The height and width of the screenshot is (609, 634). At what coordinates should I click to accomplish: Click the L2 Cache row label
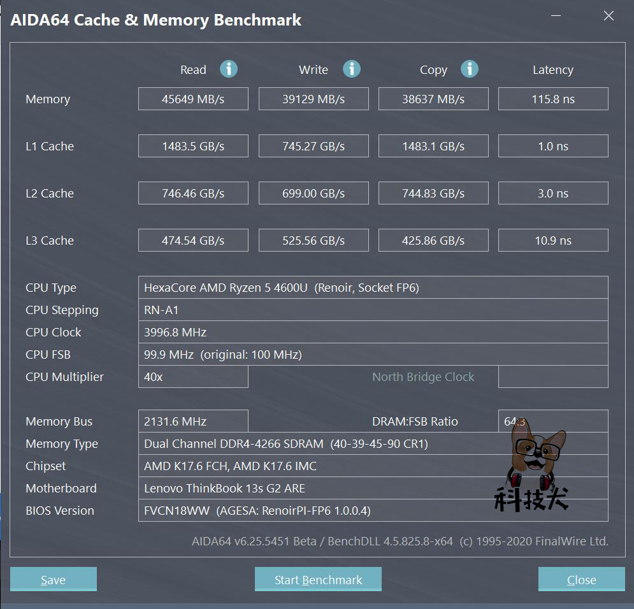[x=50, y=193]
